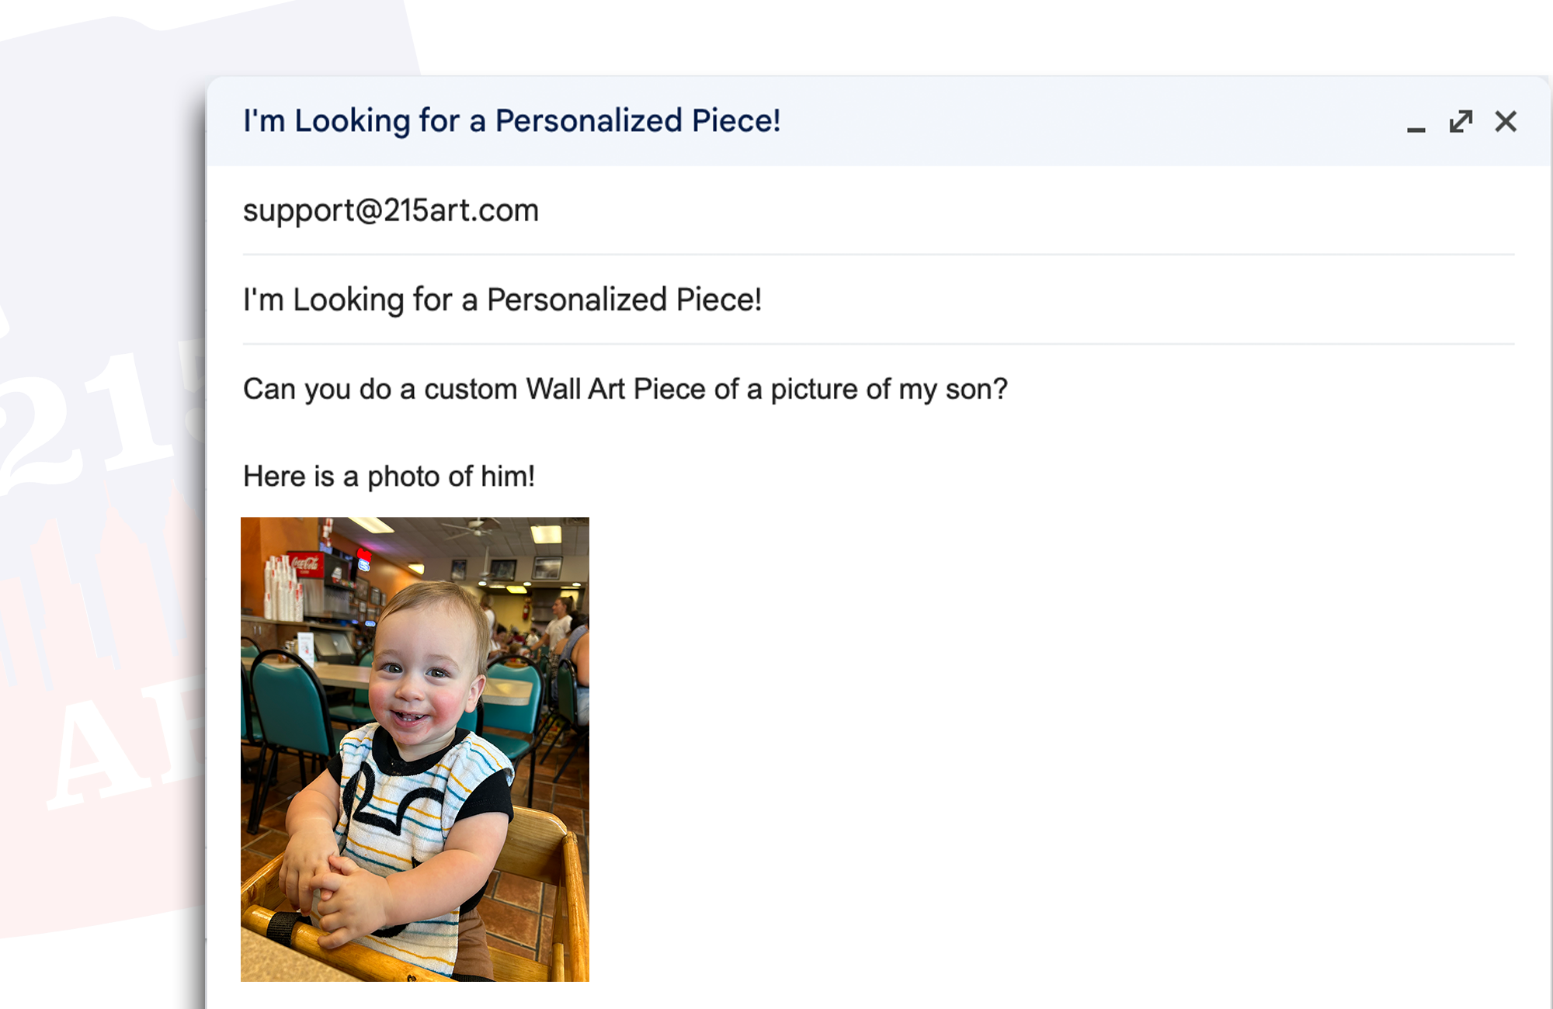Image resolution: width=1553 pixels, height=1009 pixels.
Task: Close the new message window
Action: [x=1506, y=121]
